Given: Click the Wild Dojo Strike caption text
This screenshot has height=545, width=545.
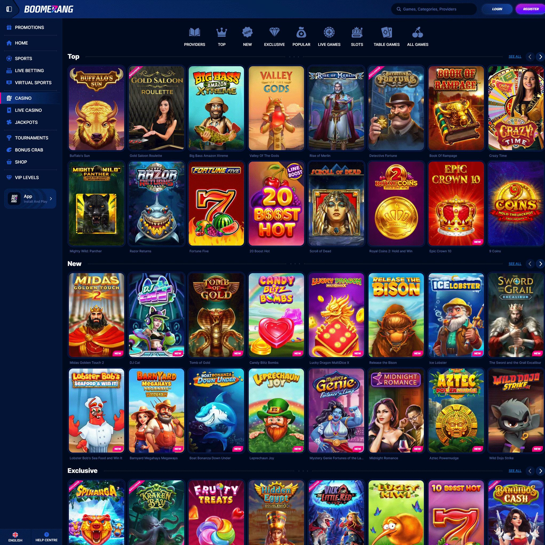Looking at the screenshot, I should click(x=501, y=458).
